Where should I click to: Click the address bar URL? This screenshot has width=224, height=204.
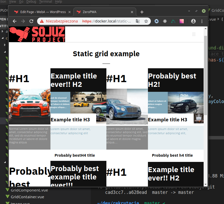[107, 21]
